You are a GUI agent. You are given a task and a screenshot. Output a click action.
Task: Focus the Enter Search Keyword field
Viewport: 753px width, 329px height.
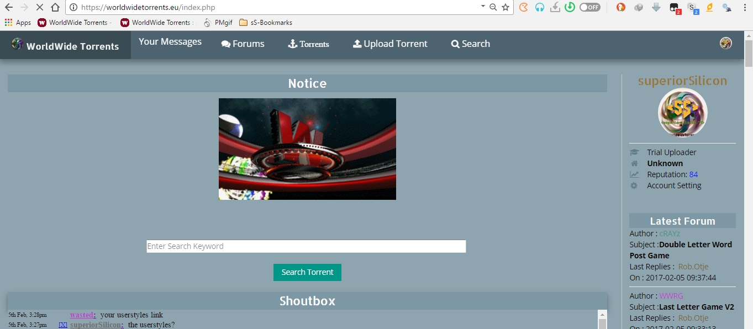[x=306, y=246]
